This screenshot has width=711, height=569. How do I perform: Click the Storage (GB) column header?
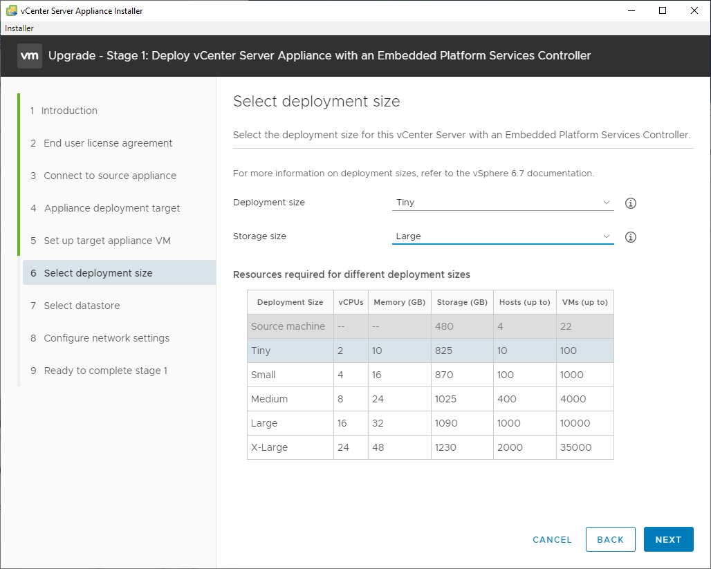462,302
